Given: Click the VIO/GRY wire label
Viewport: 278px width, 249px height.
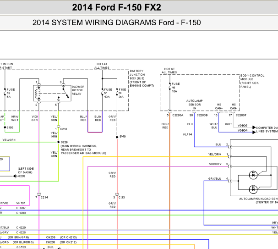Looking at the screenshot, I should coord(215,164).
